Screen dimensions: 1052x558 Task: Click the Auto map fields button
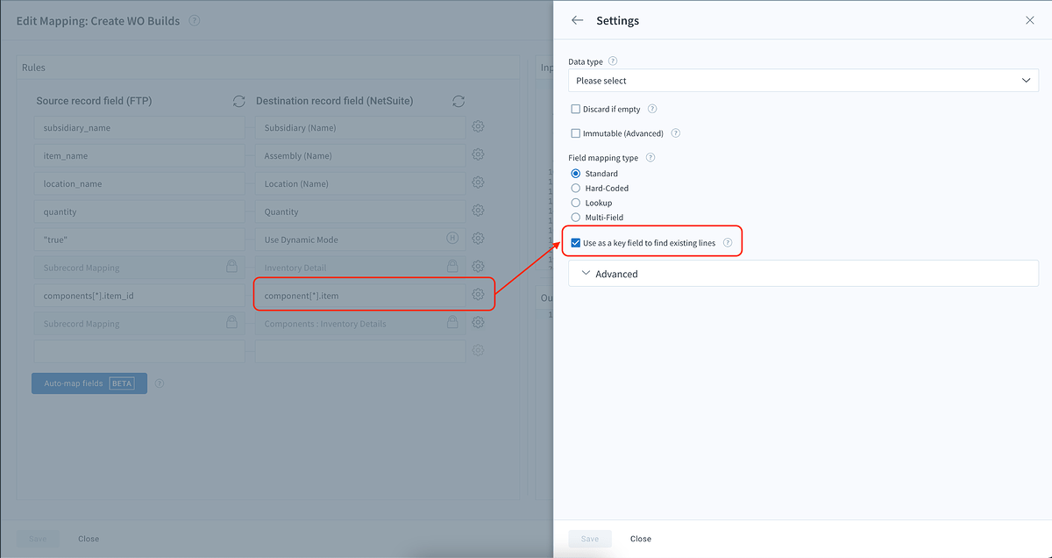point(89,383)
